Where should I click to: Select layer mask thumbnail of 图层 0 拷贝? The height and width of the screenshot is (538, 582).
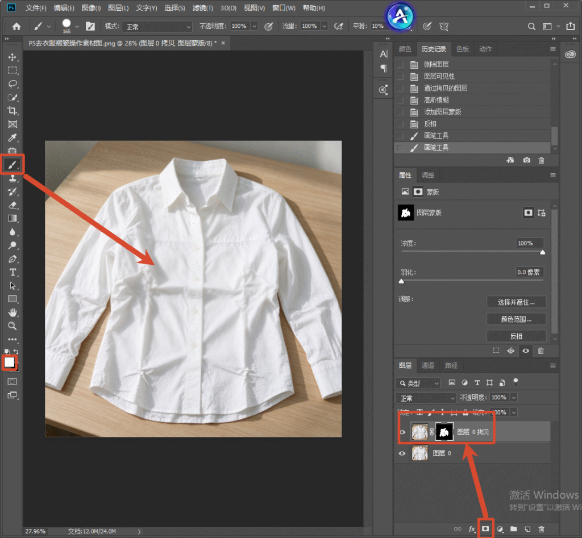(x=444, y=432)
